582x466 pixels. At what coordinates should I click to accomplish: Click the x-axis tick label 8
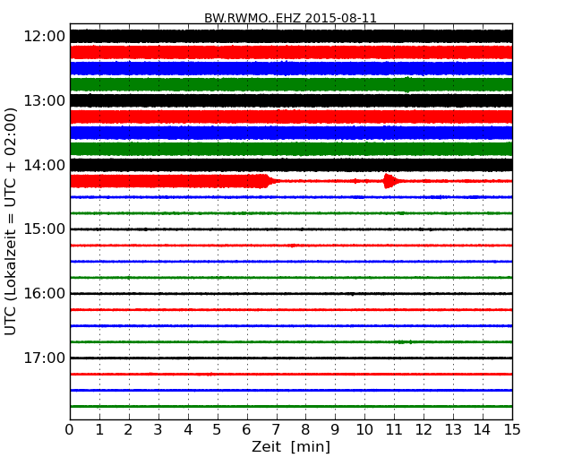point(305,430)
